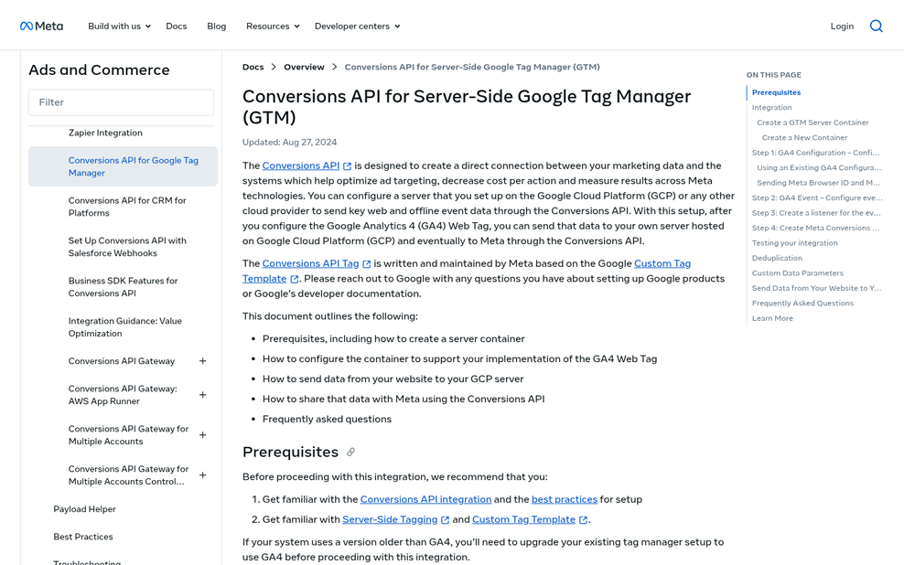
Task: Jump to Using an Existing GA4 Configuration
Action: coord(819,167)
